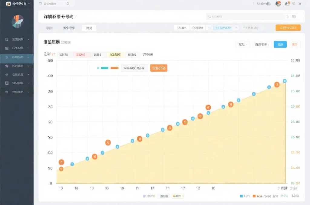This screenshot has height=205, width=310.
Task: Toggle the yellow-highlighted filter tag above chart
Action: pyautogui.click(x=116, y=55)
